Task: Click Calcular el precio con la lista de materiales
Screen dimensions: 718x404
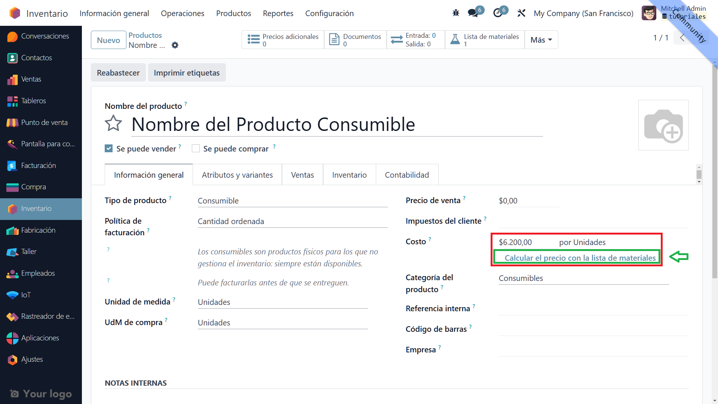Action: [580, 258]
